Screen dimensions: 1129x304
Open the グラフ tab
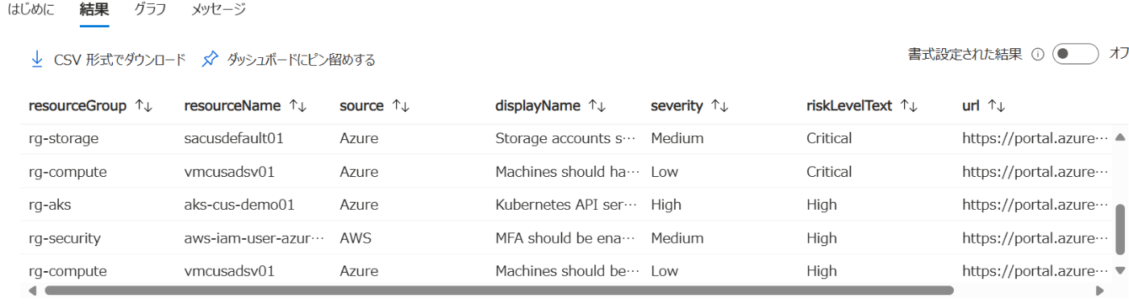coord(150,10)
